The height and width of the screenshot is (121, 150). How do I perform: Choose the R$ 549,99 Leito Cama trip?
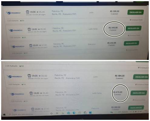pos(133,28)
